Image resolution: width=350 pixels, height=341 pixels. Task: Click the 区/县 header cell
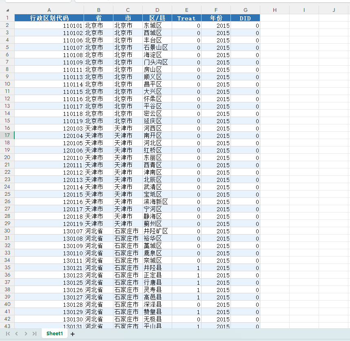click(157, 18)
